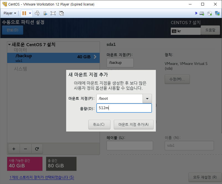Click the hard disk device icon
Screen dimensions: 222x184
tap(202, 13)
